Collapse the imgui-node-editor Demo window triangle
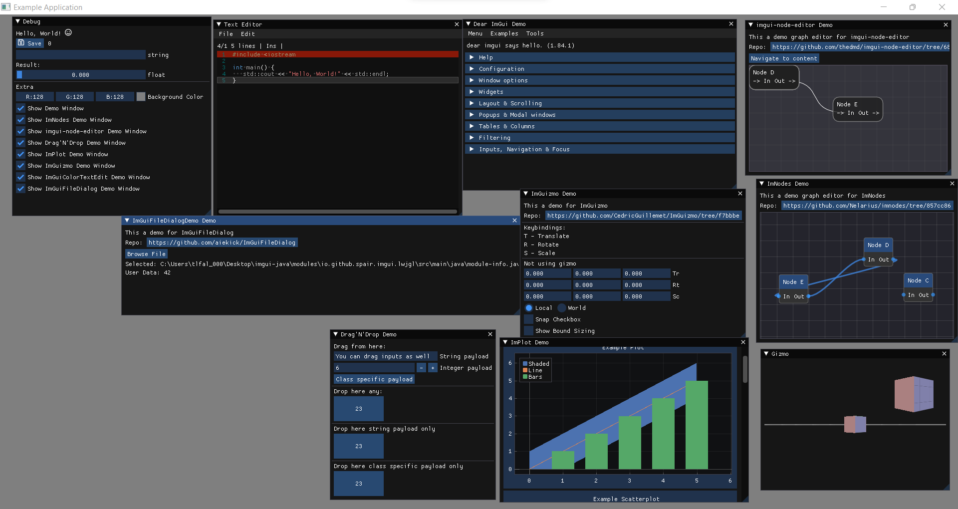958x509 pixels. [751, 24]
